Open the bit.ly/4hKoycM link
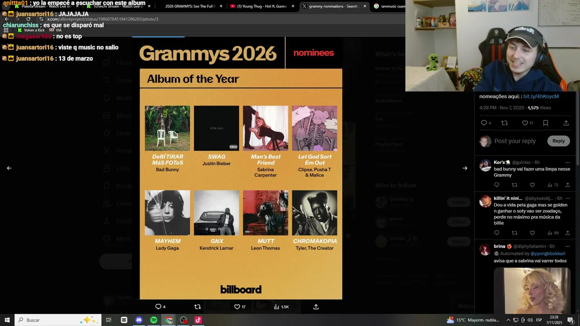 pos(541,96)
